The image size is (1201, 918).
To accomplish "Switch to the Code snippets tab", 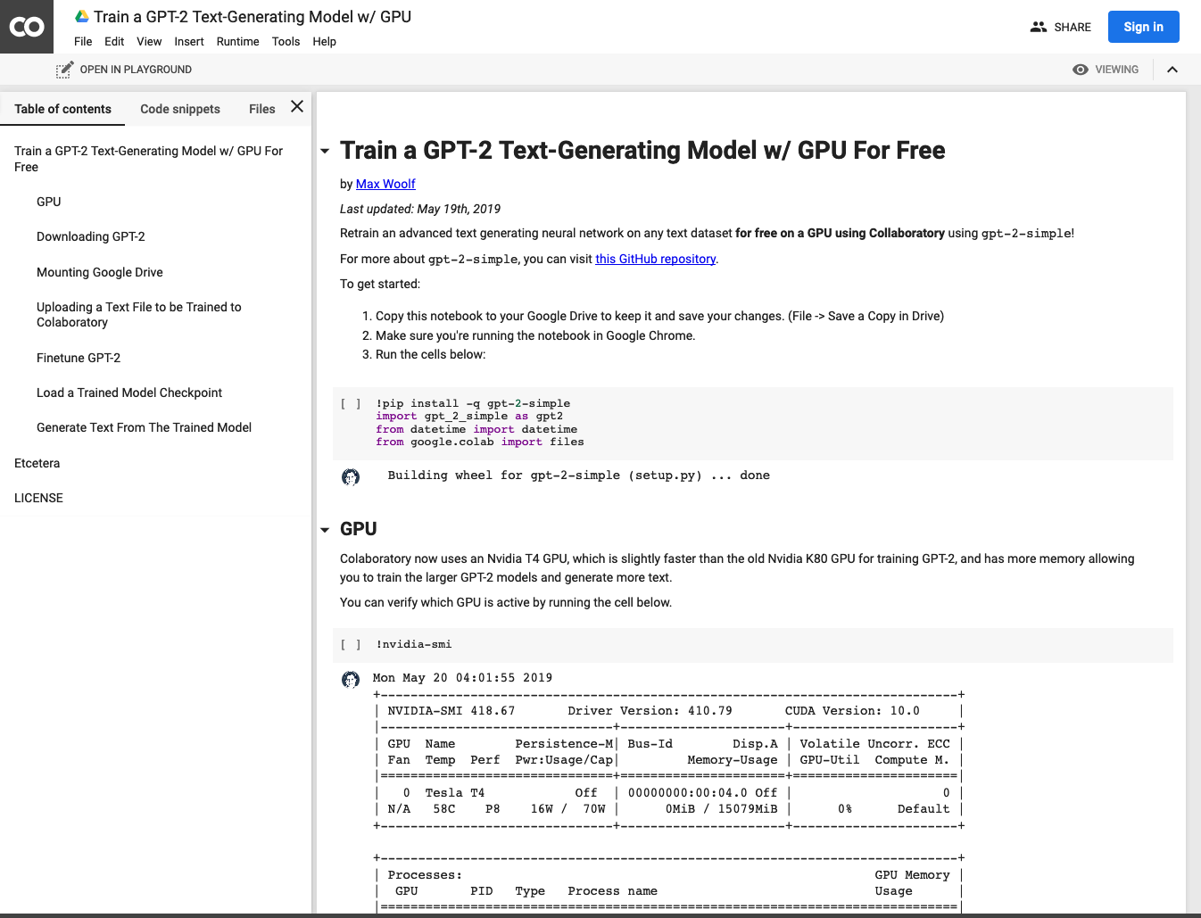I will [x=180, y=109].
